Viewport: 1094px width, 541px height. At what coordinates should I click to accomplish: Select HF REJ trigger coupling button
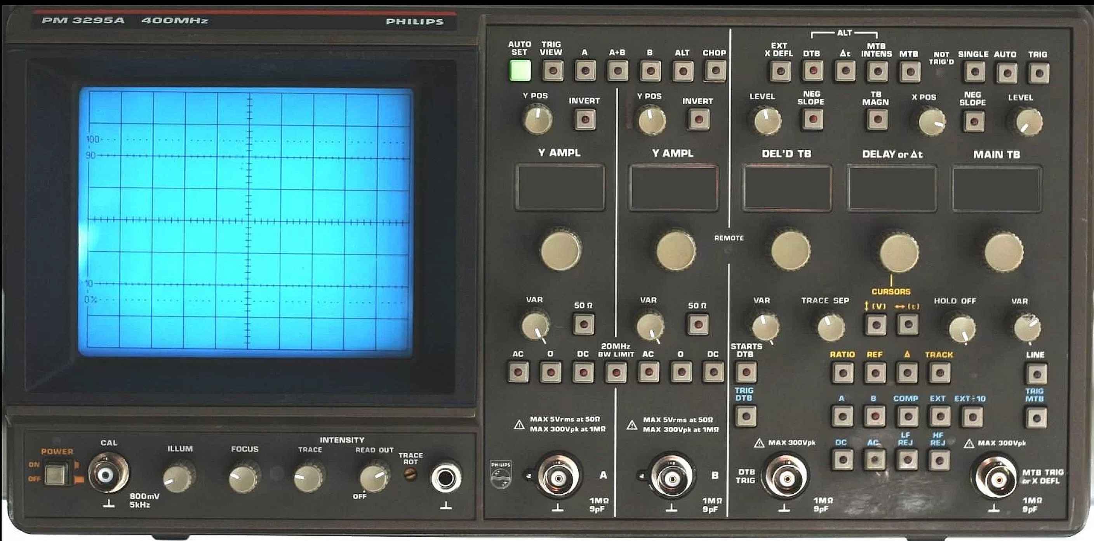point(939,460)
